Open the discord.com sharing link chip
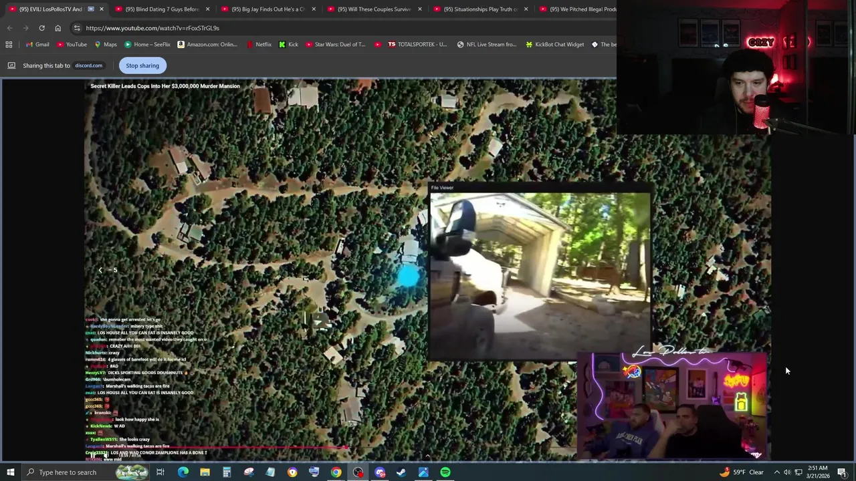 pyautogui.click(x=88, y=65)
